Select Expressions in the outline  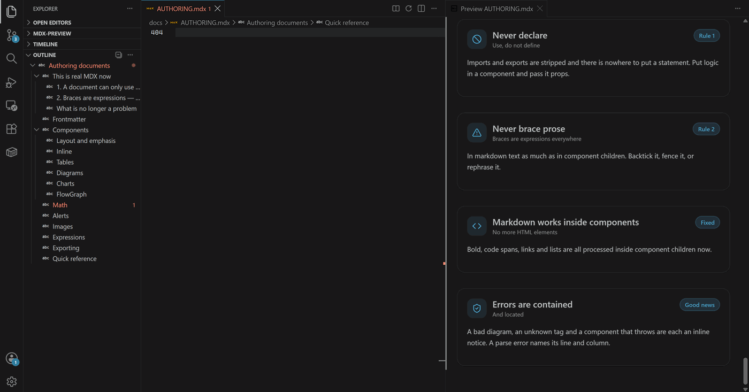[68, 237]
